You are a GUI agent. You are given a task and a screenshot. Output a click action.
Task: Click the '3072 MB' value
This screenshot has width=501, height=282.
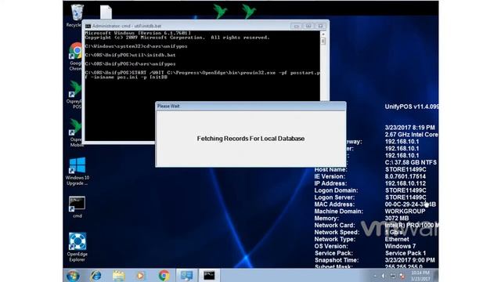(397, 219)
